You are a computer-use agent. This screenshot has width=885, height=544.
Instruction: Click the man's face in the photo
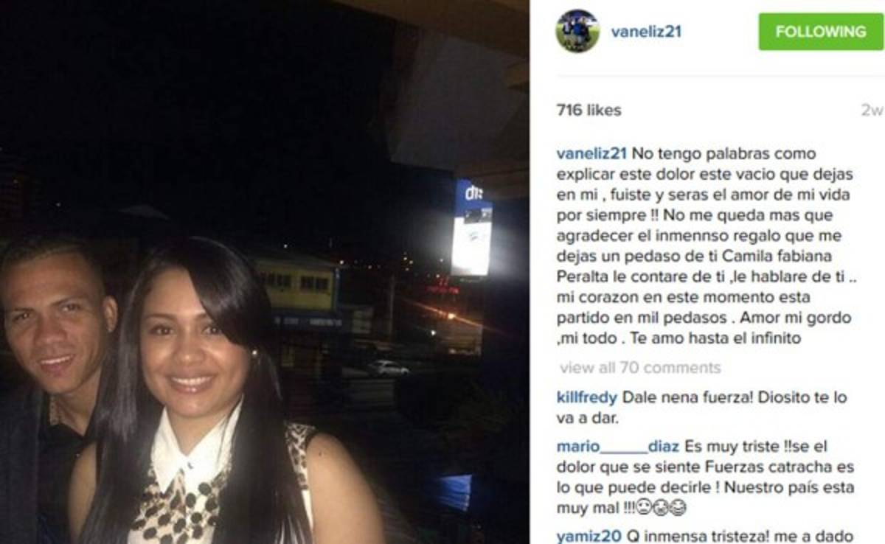coord(55,326)
